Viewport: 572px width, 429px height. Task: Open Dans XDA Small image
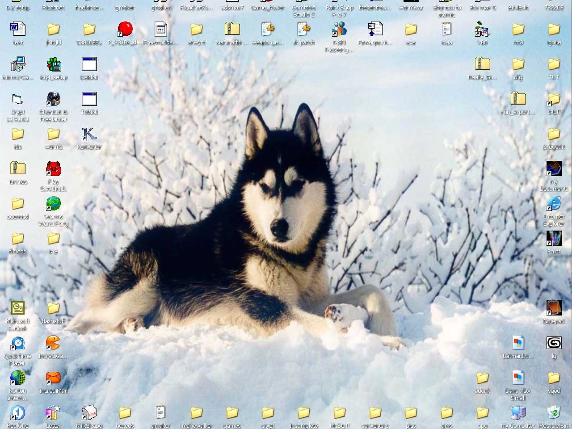[518, 378]
